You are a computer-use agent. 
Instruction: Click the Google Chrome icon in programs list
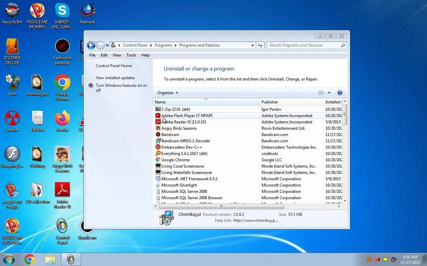click(158, 160)
